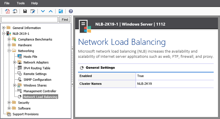
Task: Click the Management Controller icon
Action: (20, 91)
